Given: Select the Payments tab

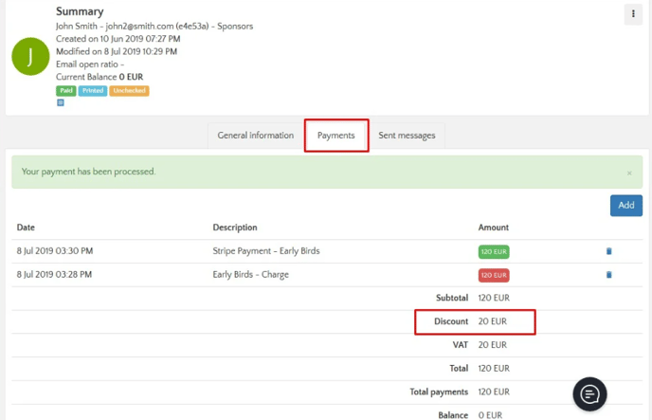Looking at the screenshot, I should pyautogui.click(x=335, y=136).
